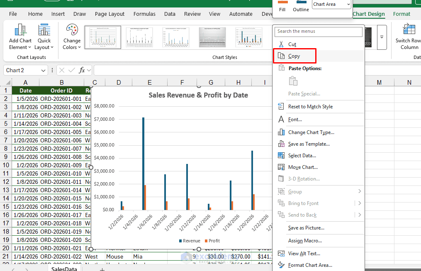Open the SalesData sheet tab

tap(64, 269)
